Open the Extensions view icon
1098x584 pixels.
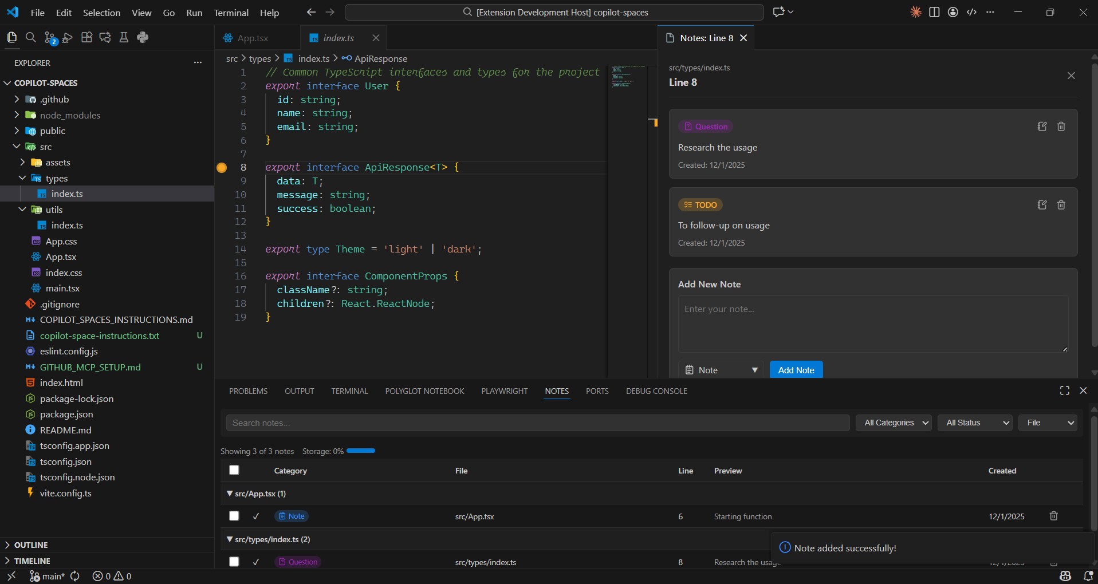[x=86, y=37]
